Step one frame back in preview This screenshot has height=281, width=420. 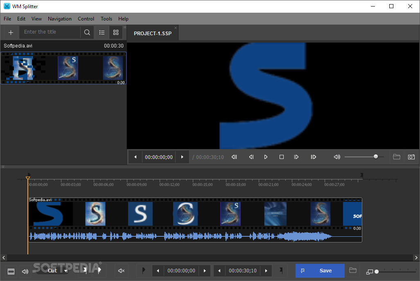coord(251,157)
